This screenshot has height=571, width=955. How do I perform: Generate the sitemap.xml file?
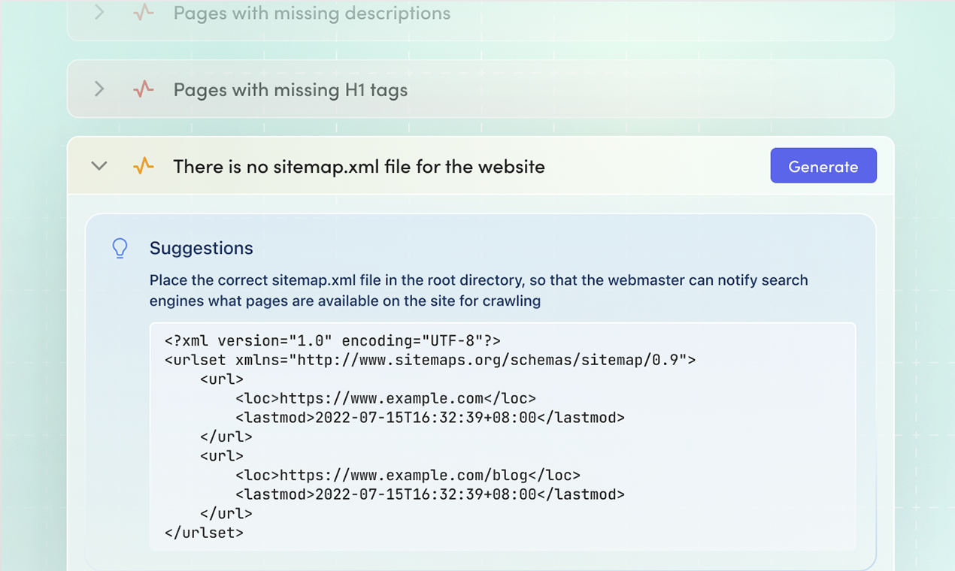(823, 166)
